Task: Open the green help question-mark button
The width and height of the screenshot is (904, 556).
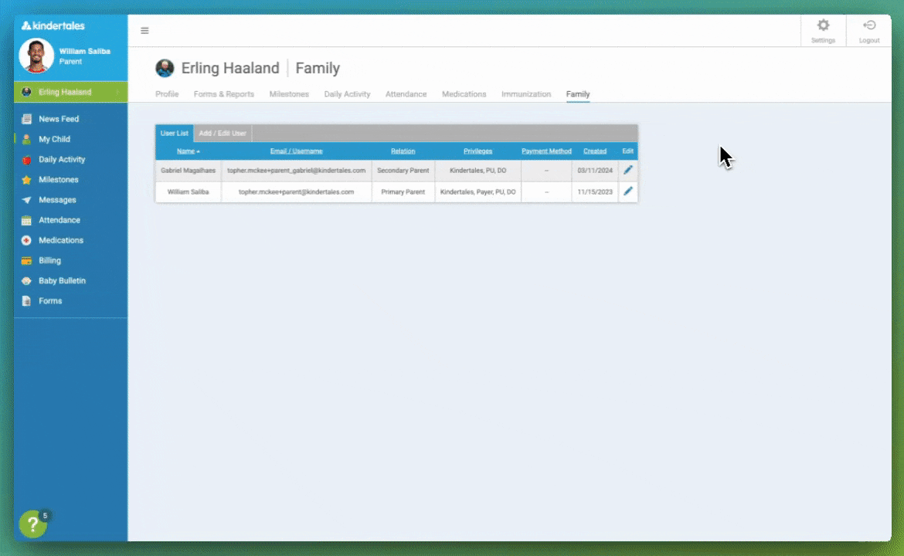Action: (32, 524)
